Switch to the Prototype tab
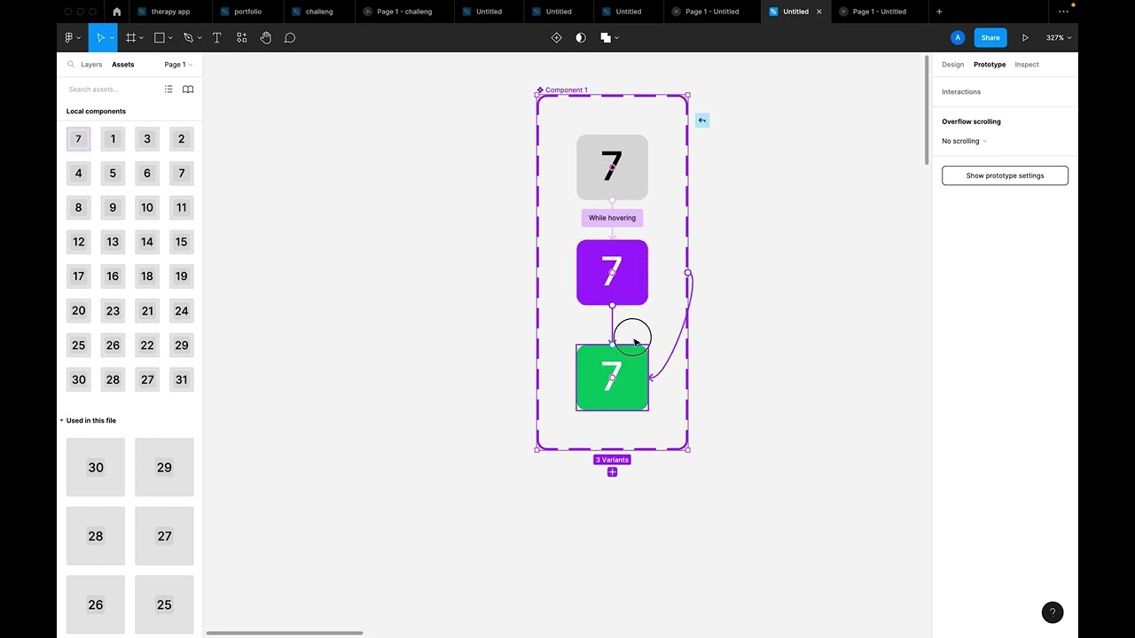Viewport: 1135px width, 638px height. [x=990, y=65]
